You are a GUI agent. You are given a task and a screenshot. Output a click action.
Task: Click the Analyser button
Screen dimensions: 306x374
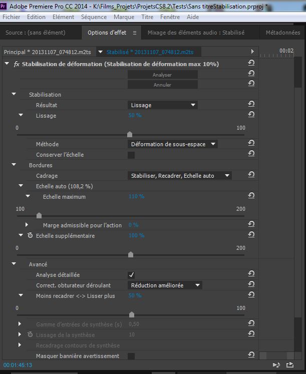[x=162, y=75]
